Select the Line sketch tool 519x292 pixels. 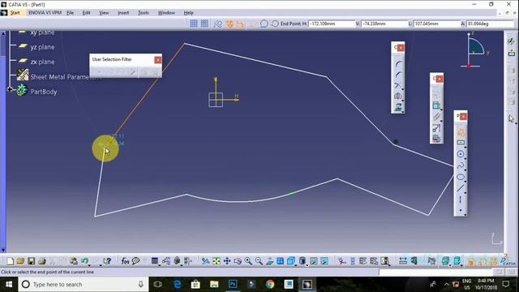pyautogui.click(x=461, y=188)
